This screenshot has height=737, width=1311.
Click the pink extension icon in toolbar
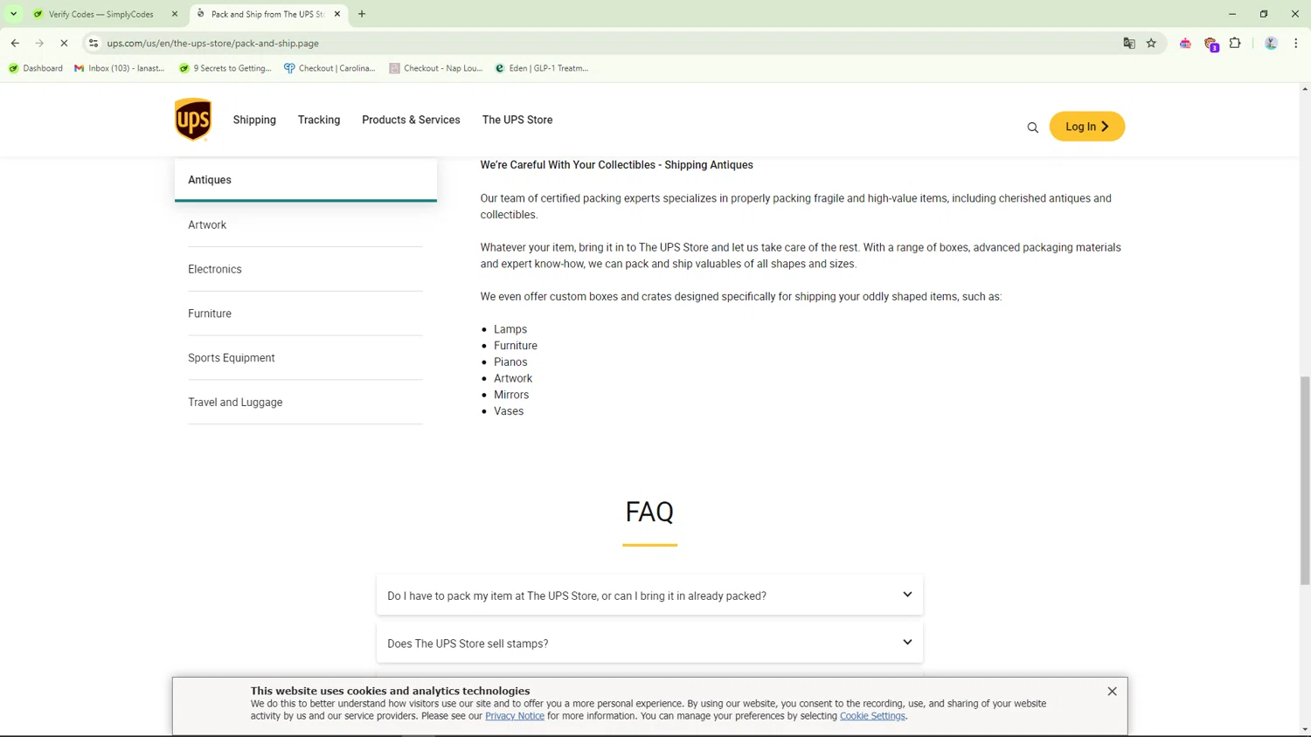1185,43
